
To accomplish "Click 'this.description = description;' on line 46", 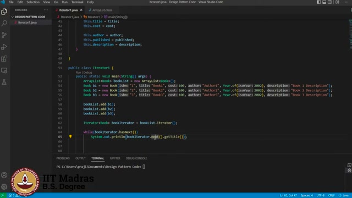I will point(112,45).
